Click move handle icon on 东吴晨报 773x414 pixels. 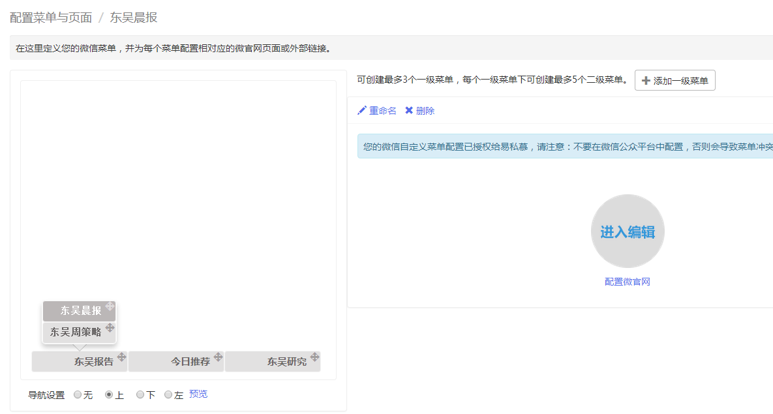click(110, 306)
